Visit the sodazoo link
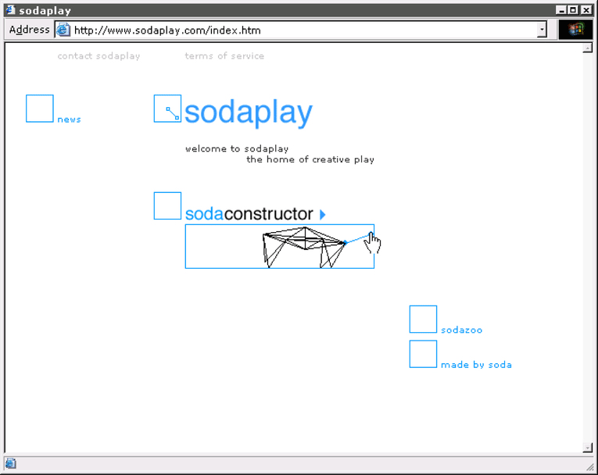 pyautogui.click(x=461, y=330)
